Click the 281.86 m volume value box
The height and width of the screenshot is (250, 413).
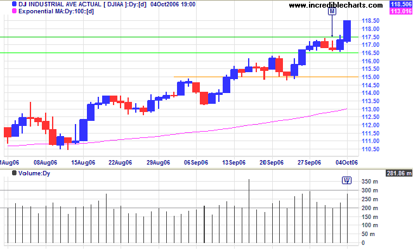pos(399,173)
